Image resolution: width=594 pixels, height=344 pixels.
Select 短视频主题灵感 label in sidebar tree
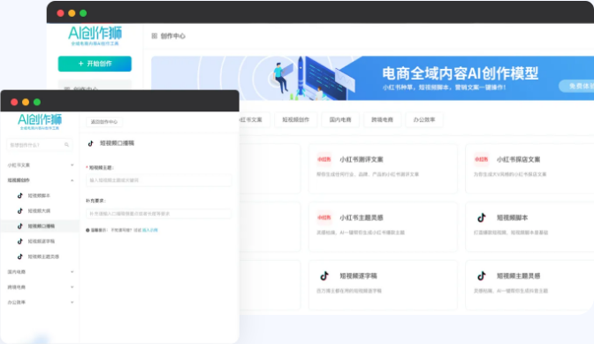(43, 256)
